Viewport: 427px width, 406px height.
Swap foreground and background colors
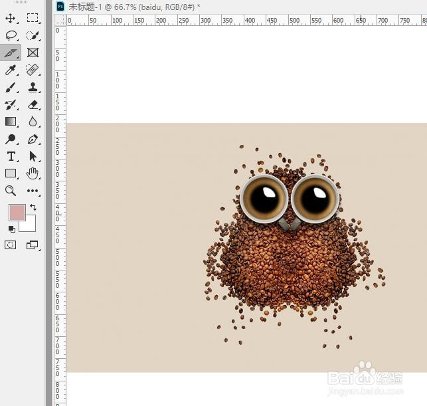pyautogui.click(x=33, y=208)
